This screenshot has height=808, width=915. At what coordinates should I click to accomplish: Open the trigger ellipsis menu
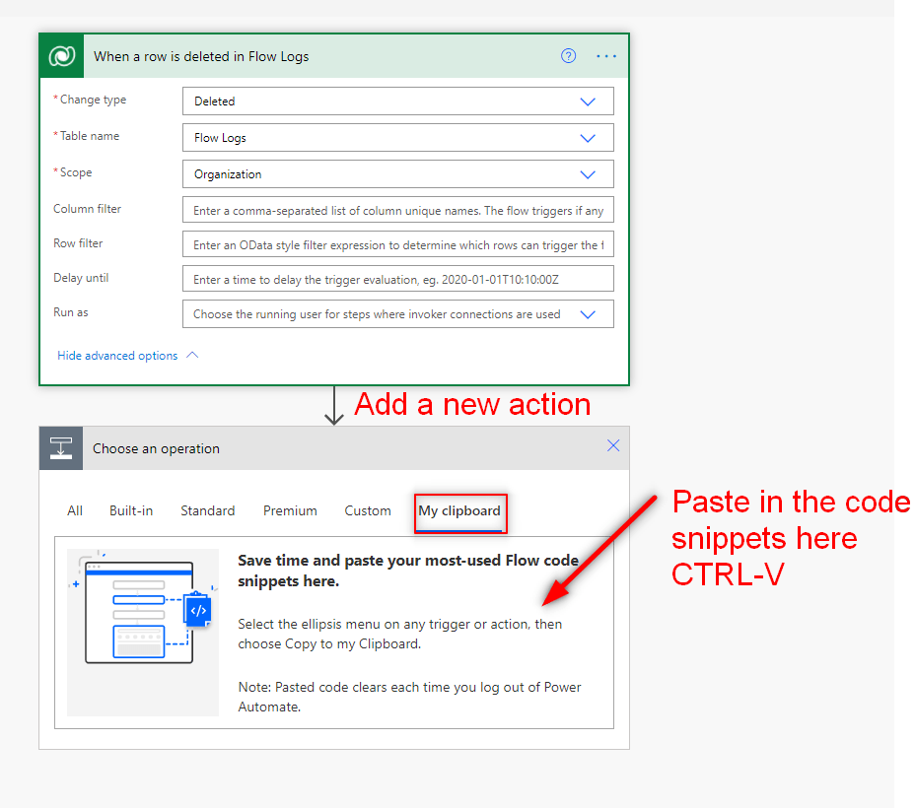click(606, 56)
